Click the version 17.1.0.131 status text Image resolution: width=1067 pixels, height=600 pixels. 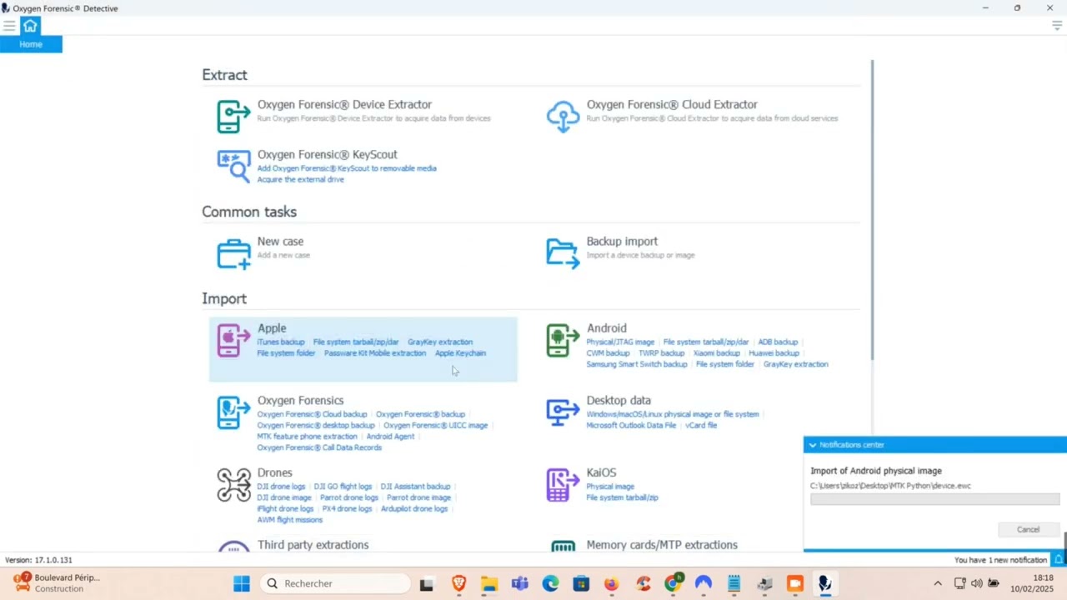38,560
